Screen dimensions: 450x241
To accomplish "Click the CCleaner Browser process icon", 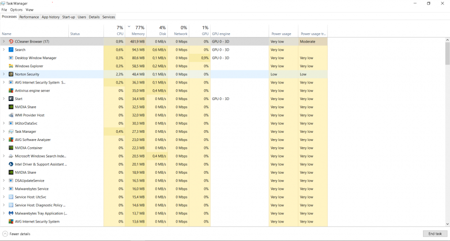I will click(11, 42).
